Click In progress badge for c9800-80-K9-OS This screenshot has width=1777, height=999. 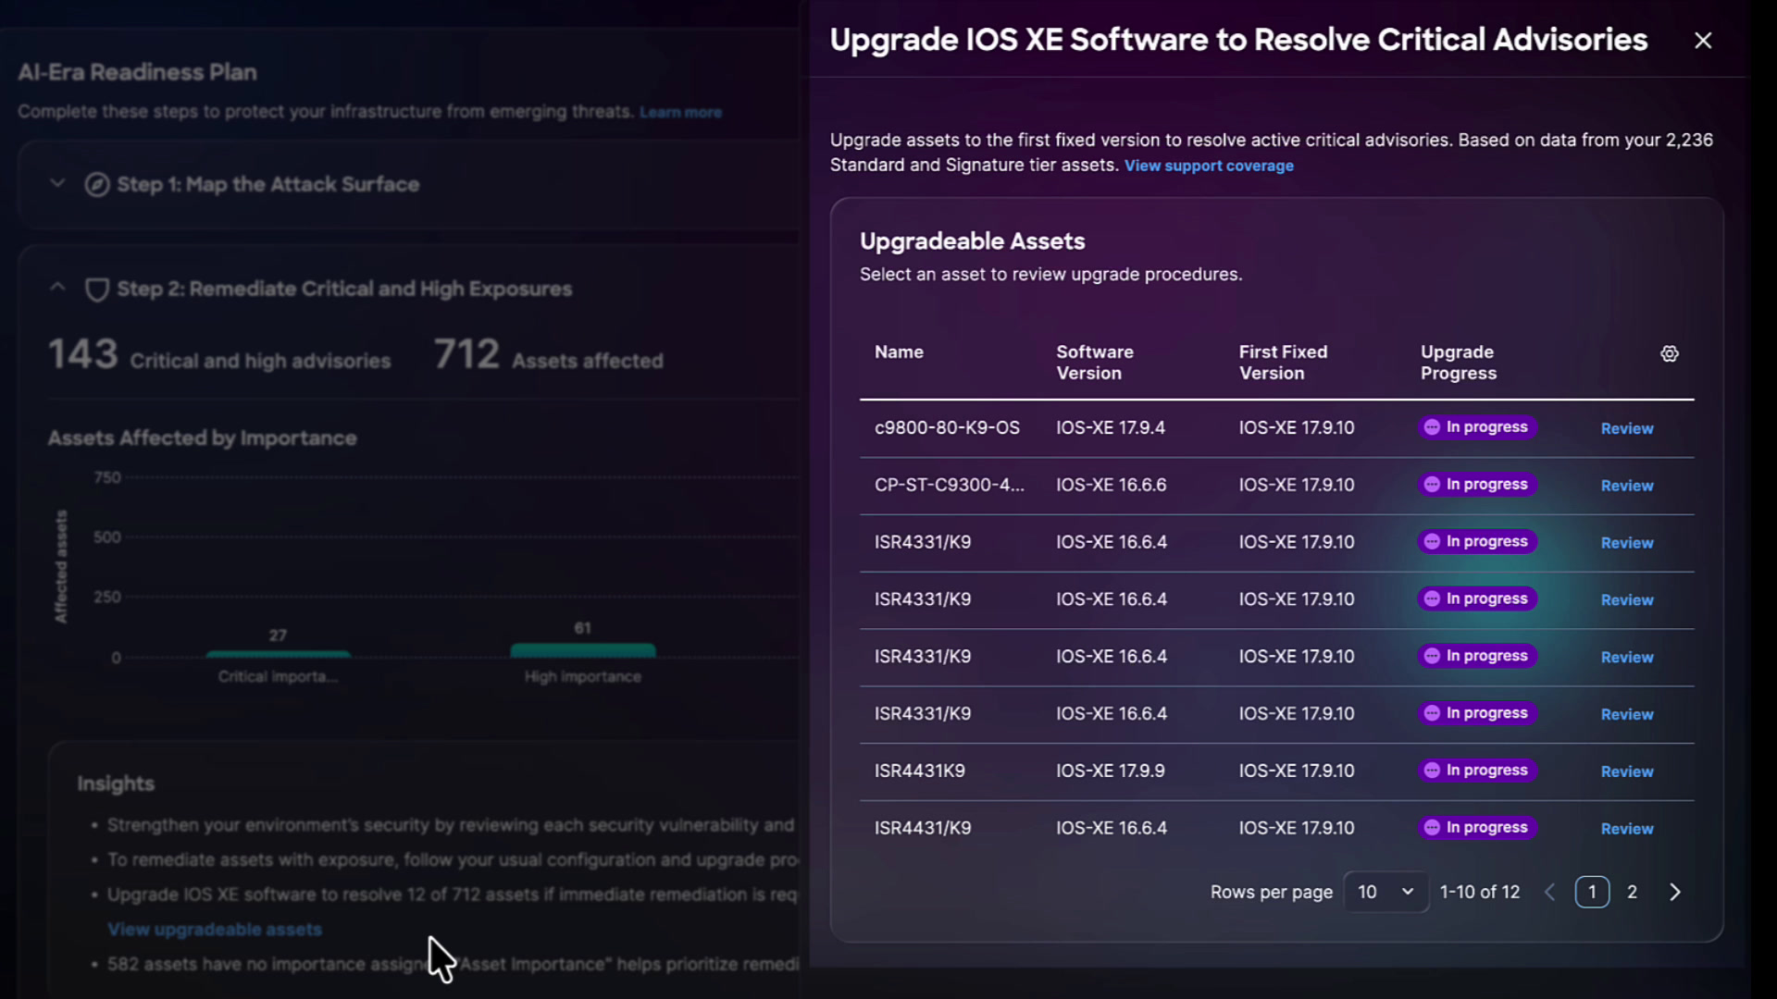point(1477,427)
